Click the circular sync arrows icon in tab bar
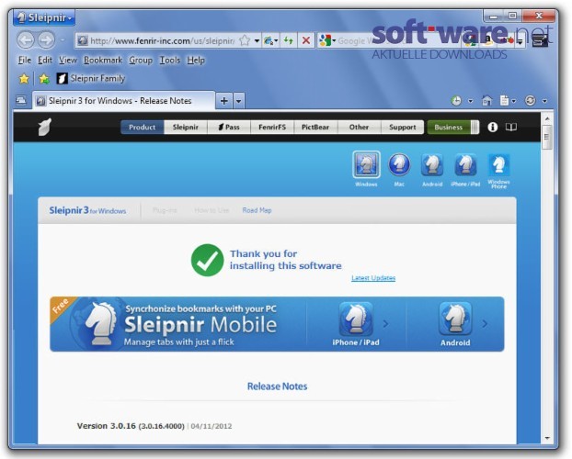 [x=530, y=101]
